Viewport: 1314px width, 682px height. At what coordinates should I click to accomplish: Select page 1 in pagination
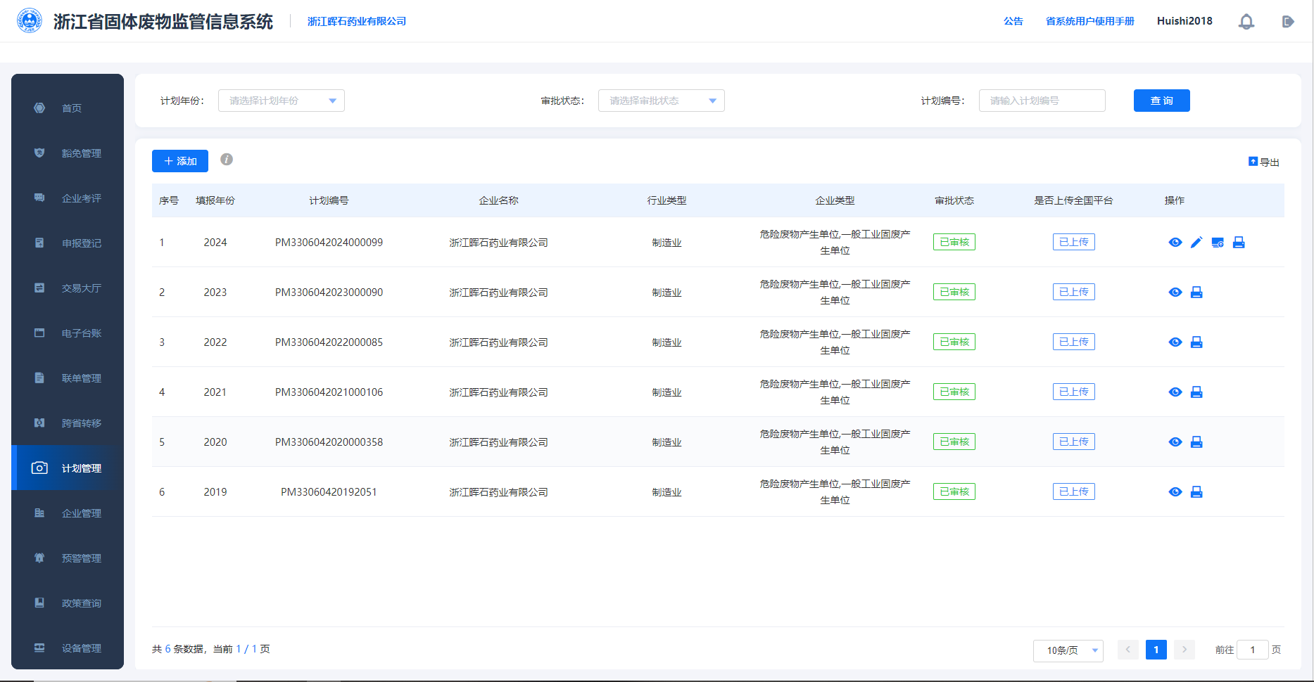click(1156, 650)
